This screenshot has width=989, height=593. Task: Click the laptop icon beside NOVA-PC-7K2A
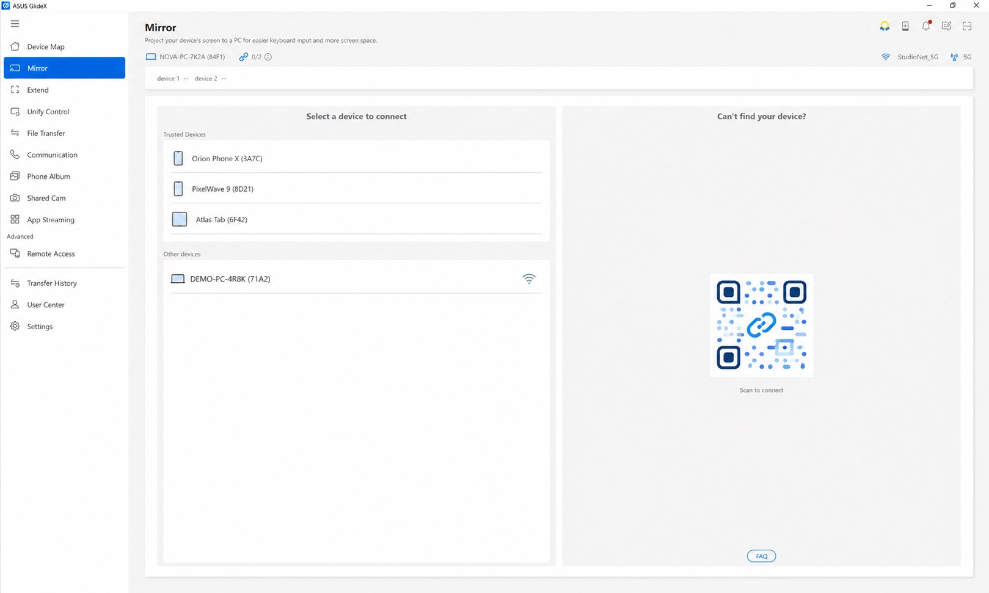[x=151, y=57]
